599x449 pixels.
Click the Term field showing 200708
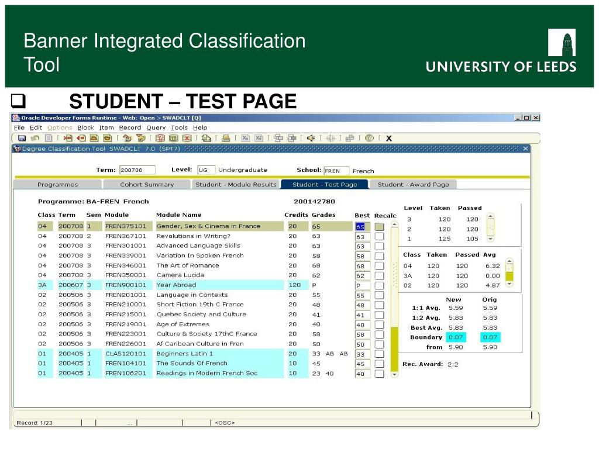tap(137, 170)
